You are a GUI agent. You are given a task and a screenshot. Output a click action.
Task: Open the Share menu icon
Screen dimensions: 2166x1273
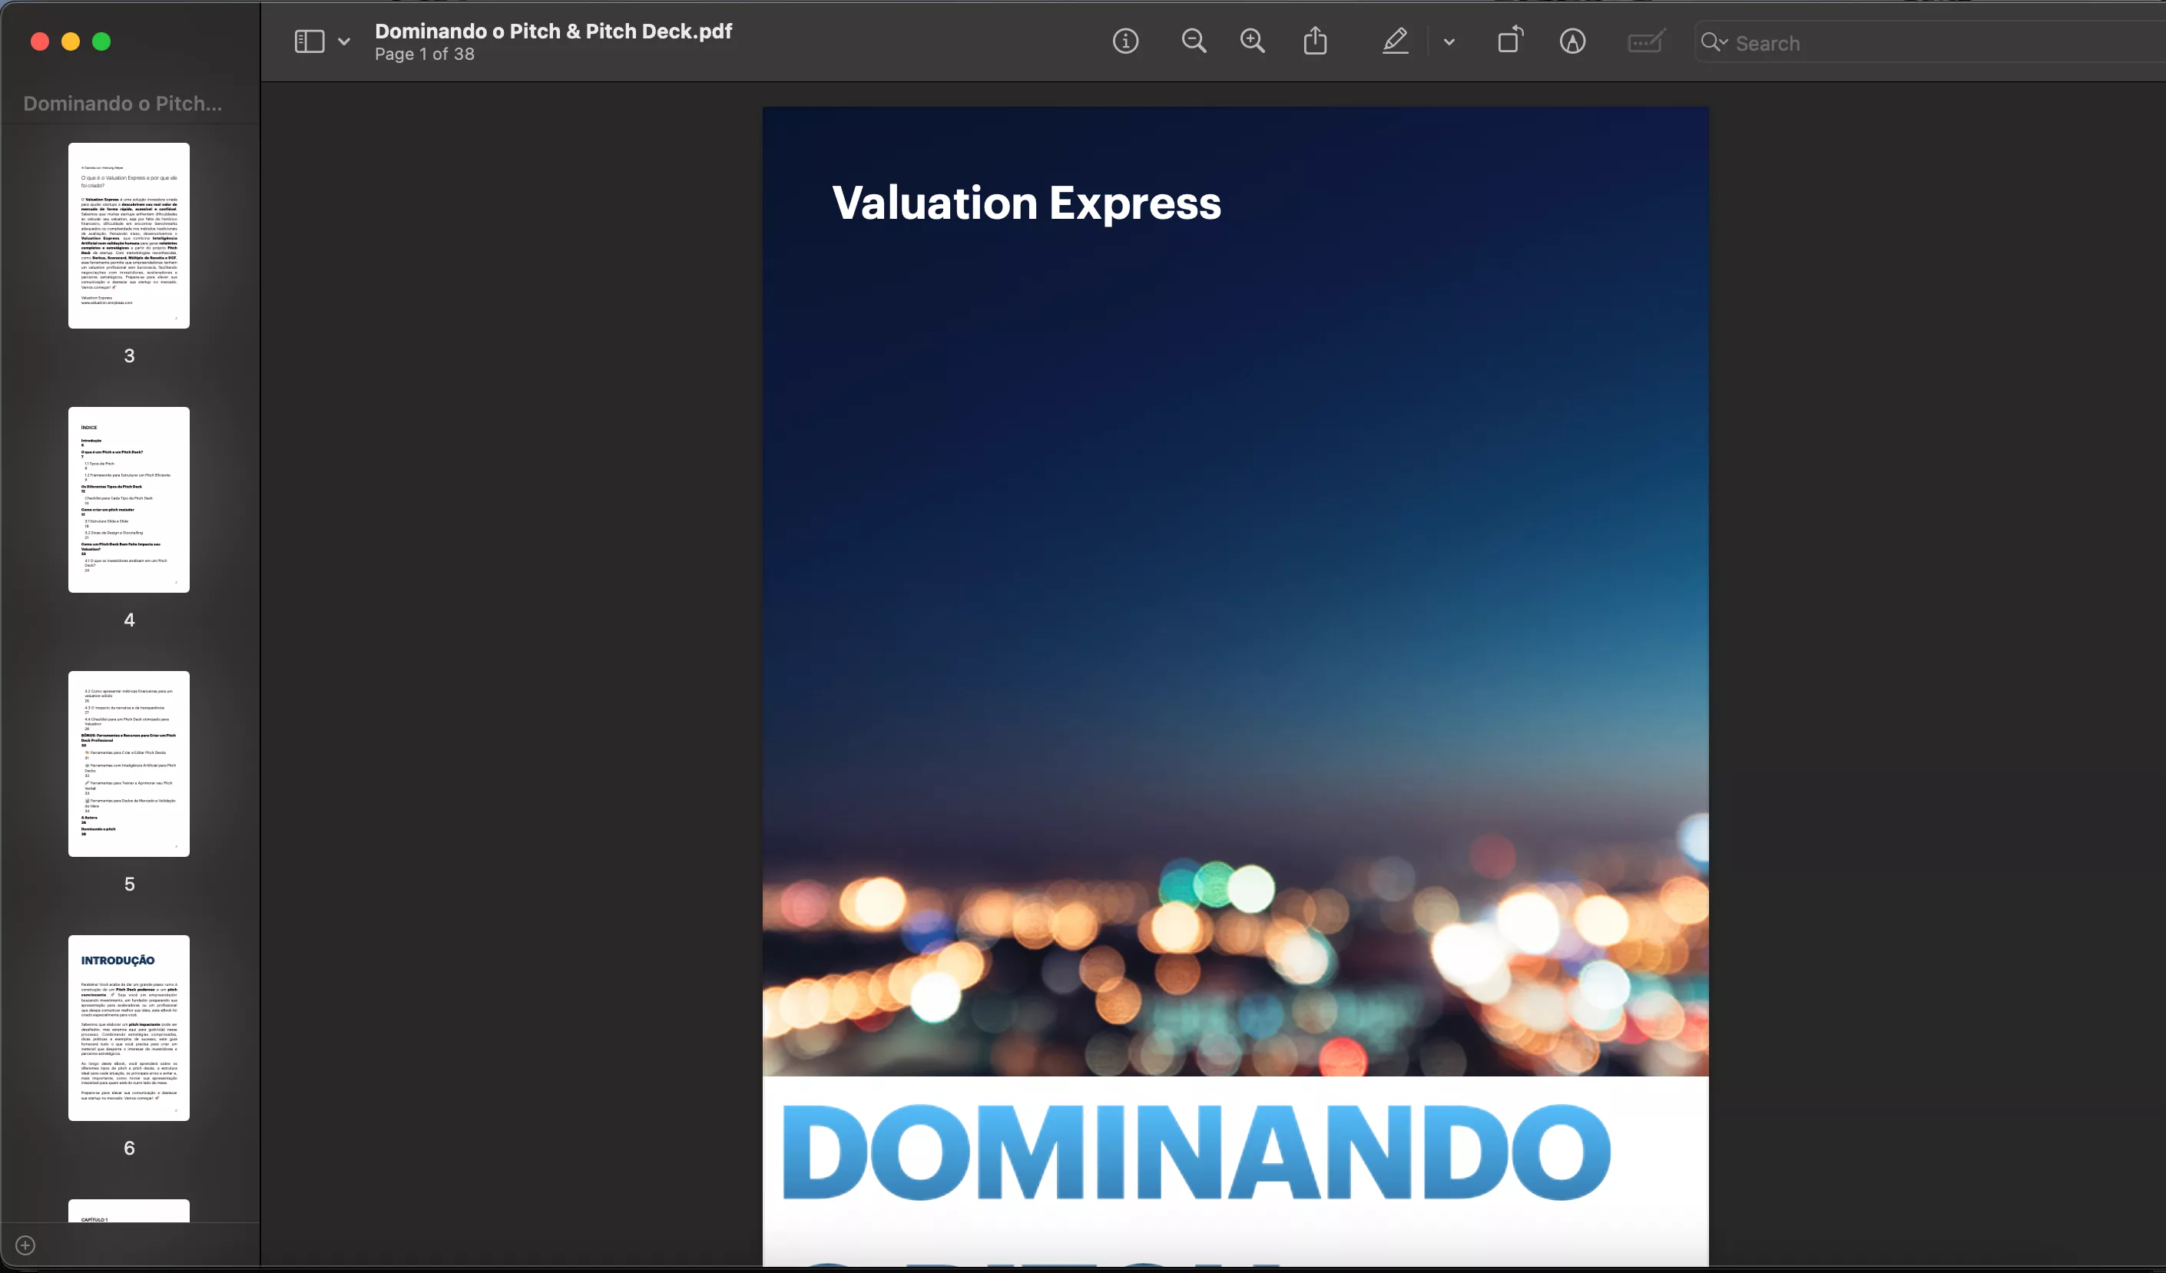coord(1315,41)
